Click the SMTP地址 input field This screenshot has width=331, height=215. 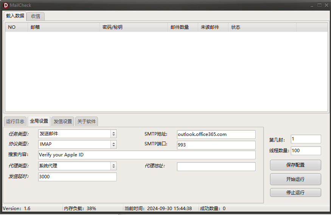click(x=216, y=134)
